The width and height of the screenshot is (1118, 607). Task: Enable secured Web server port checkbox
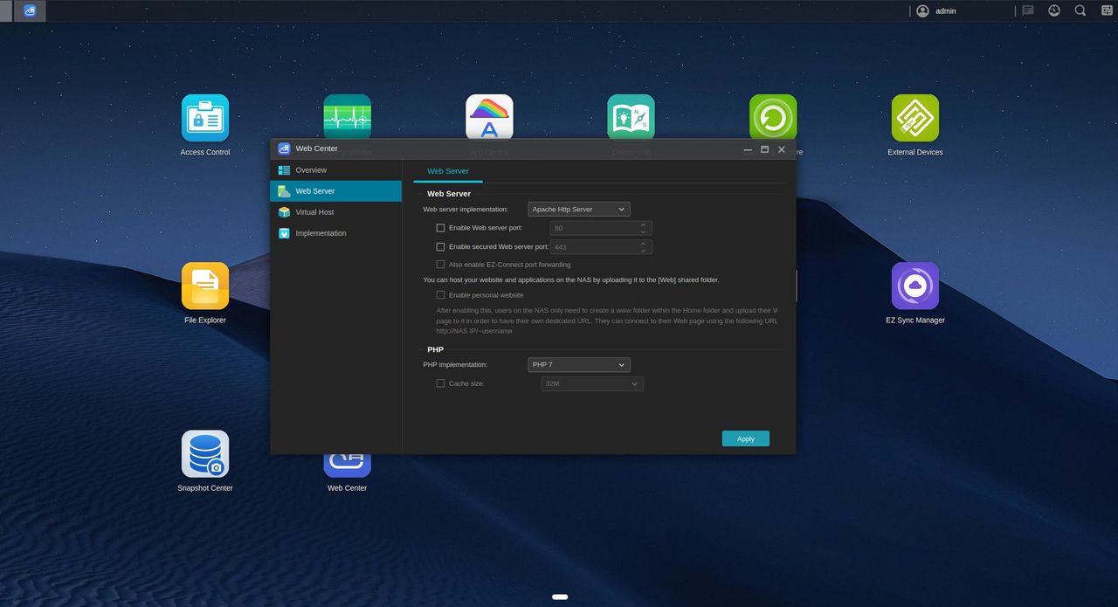(440, 247)
